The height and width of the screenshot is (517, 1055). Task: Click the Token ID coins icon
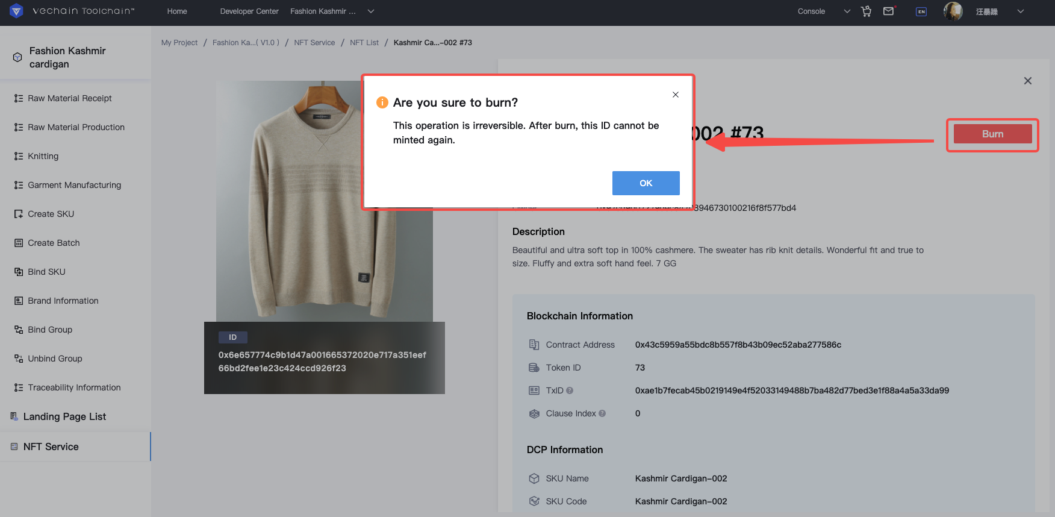(534, 368)
